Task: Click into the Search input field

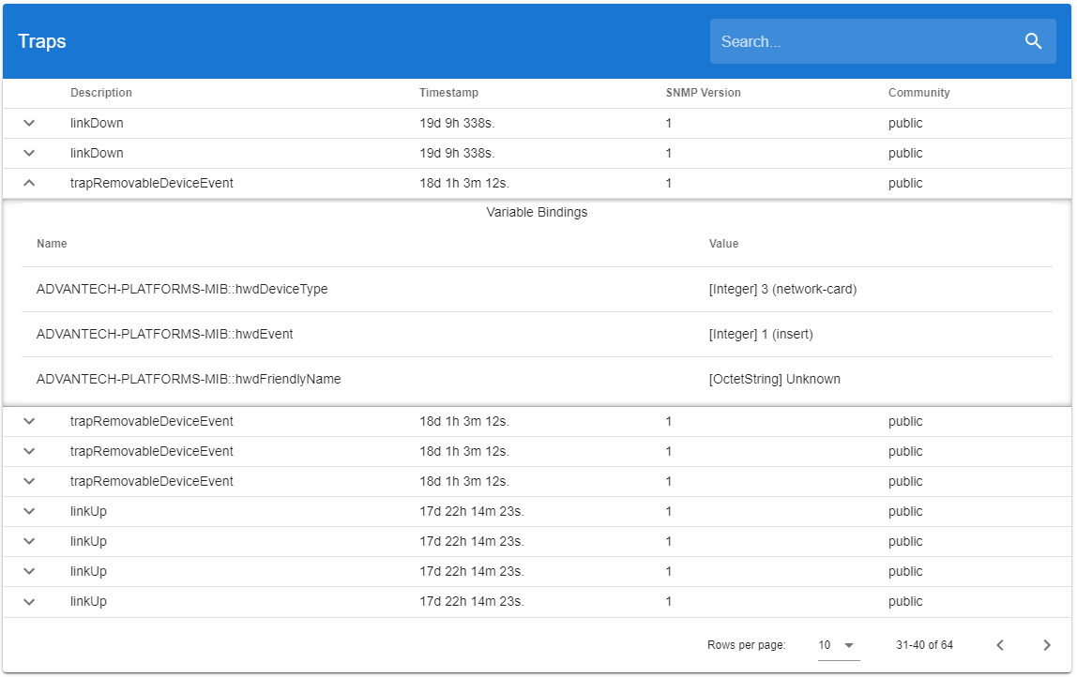Action: tap(863, 41)
